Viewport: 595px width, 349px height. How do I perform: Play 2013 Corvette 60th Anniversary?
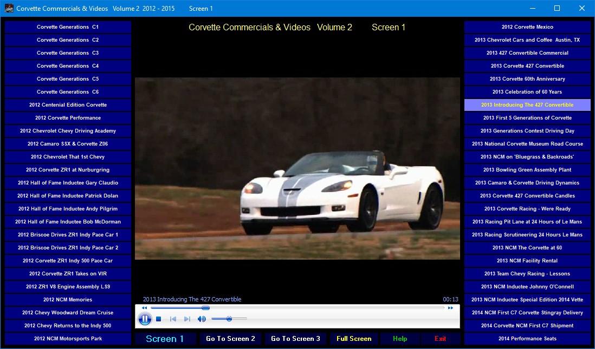tap(527, 79)
